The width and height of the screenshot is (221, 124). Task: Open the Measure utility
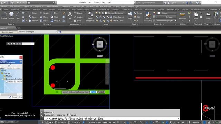click(x=182, y=16)
